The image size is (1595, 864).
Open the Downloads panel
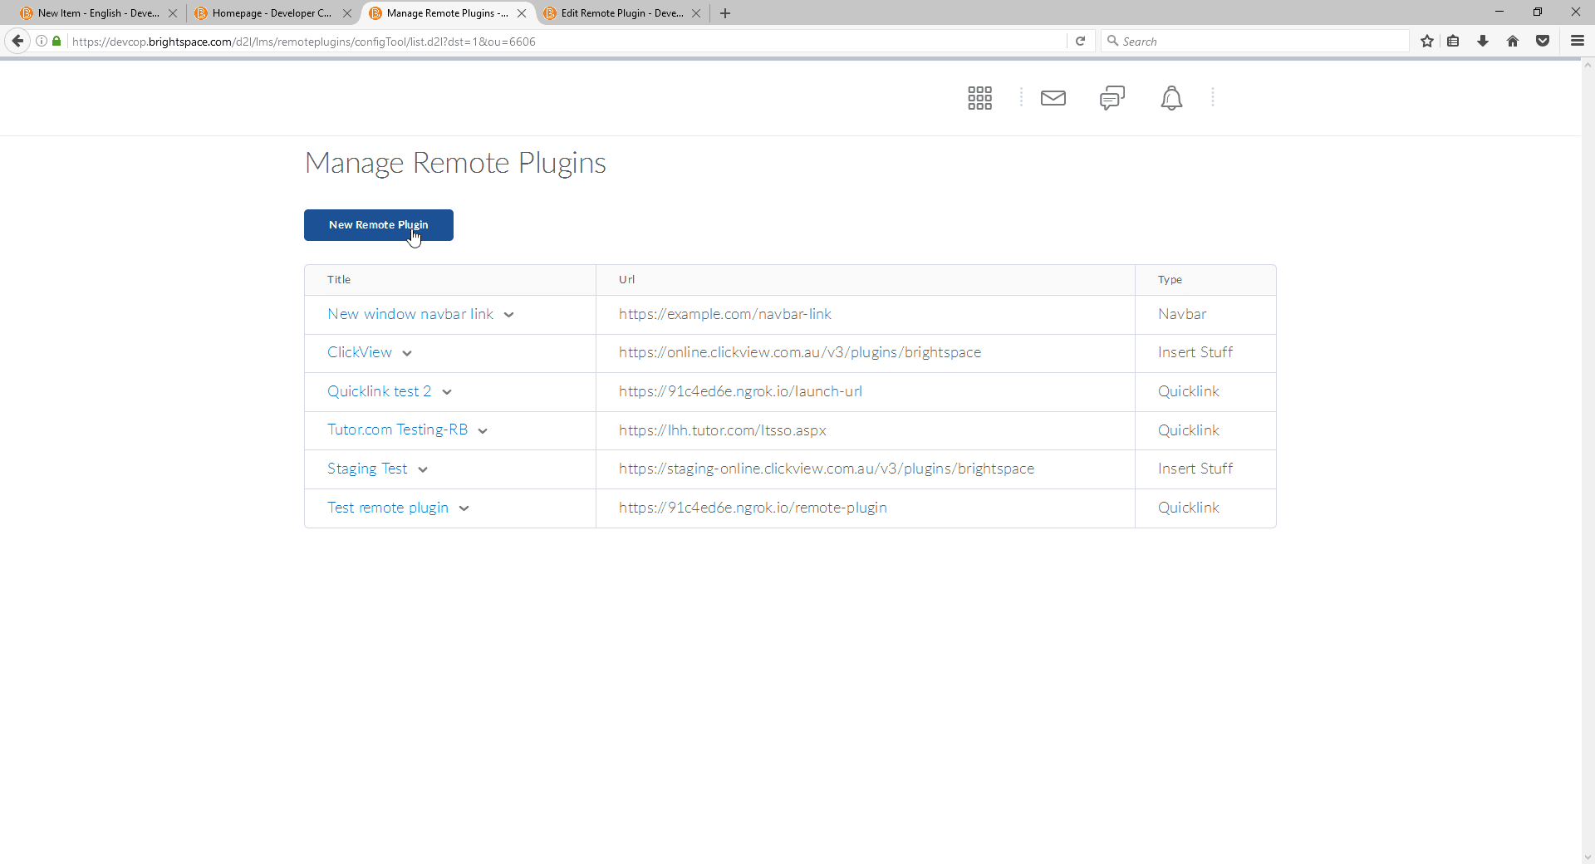point(1483,41)
